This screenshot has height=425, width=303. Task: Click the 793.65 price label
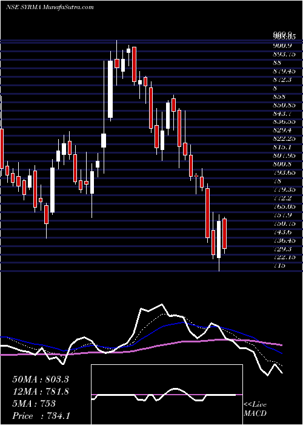tap(284, 172)
